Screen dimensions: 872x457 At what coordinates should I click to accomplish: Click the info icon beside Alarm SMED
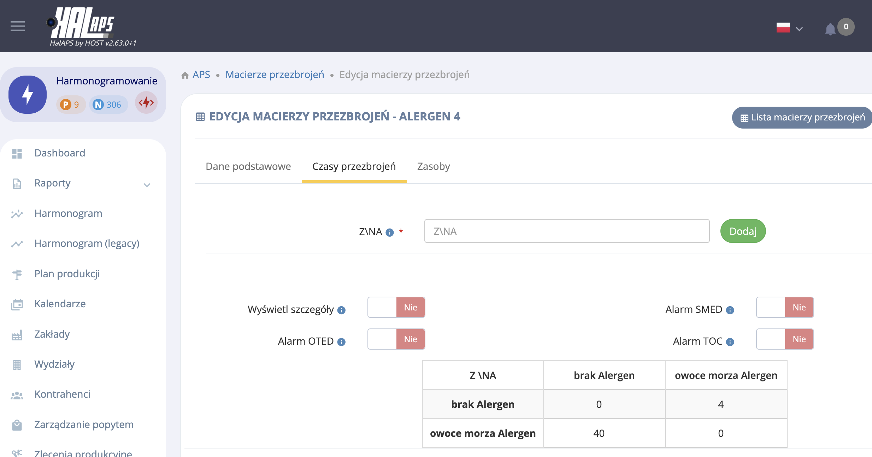pyautogui.click(x=730, y=310)
